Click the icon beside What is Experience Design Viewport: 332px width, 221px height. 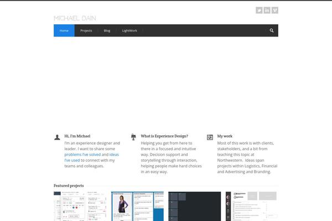tap(133, 137)
